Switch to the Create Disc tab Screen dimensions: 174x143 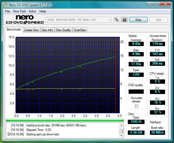tap(31, 30)
